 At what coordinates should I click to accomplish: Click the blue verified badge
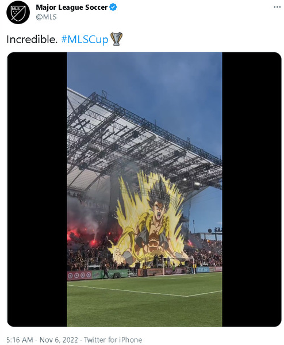click(x=113, y=7)
